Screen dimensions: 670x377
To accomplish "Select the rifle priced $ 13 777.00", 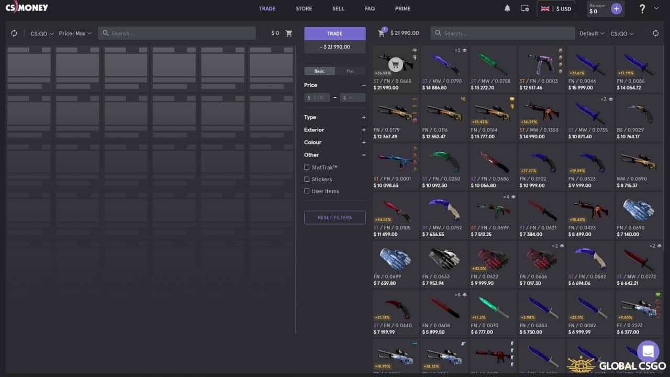I will click(493, 117).
